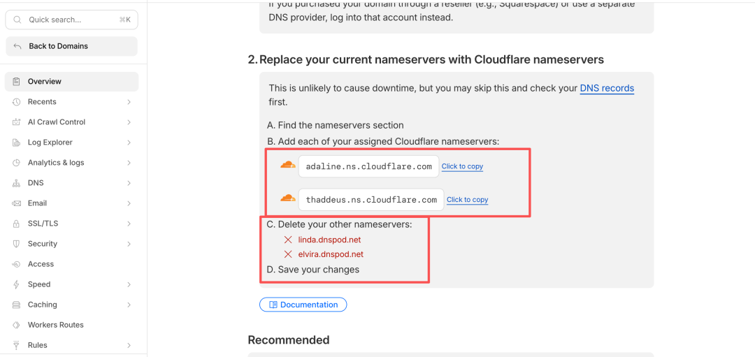This screenshot has width=755, height=357.
Task: Go Back to Domains
Action: tap(72, 46)
